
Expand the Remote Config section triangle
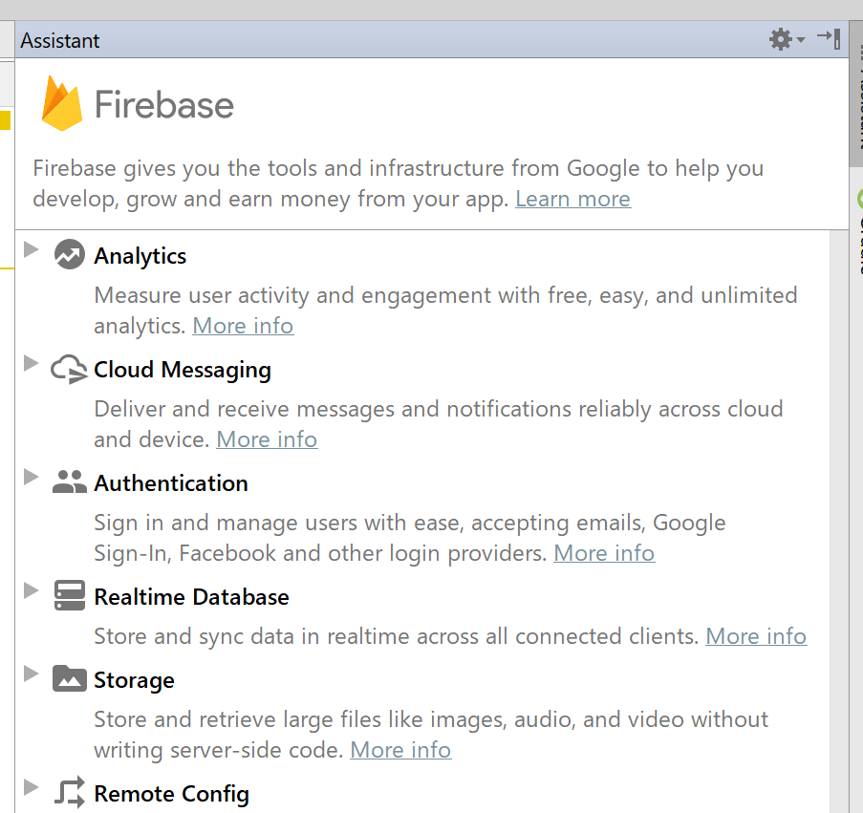coord(32,787)
